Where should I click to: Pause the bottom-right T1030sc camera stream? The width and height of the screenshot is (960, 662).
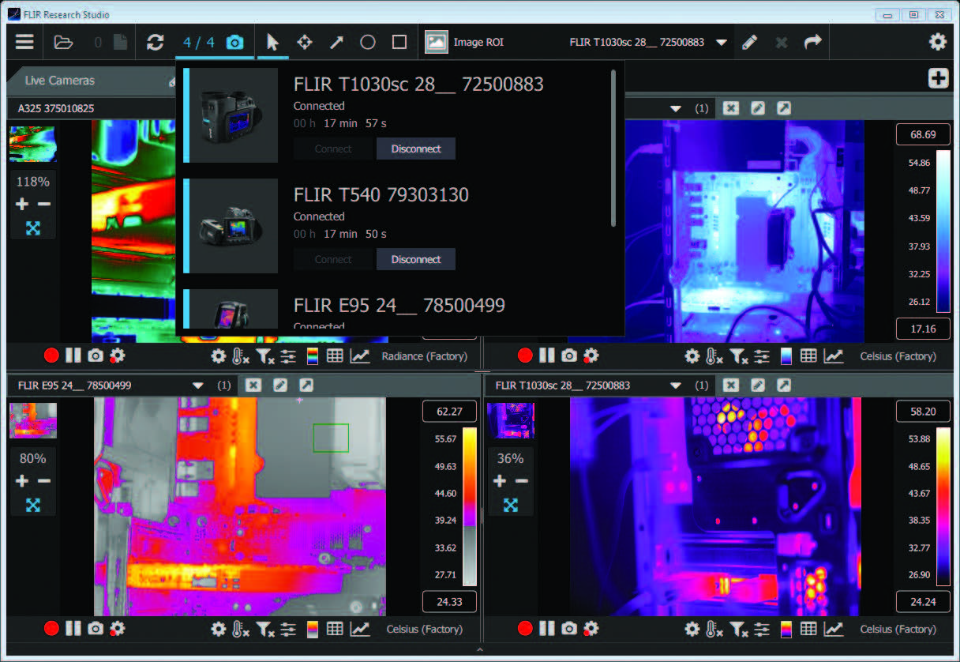coord(547,629)
